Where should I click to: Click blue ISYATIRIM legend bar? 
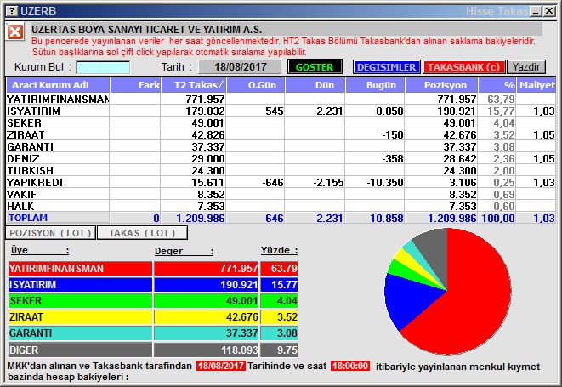click(80, 284)
